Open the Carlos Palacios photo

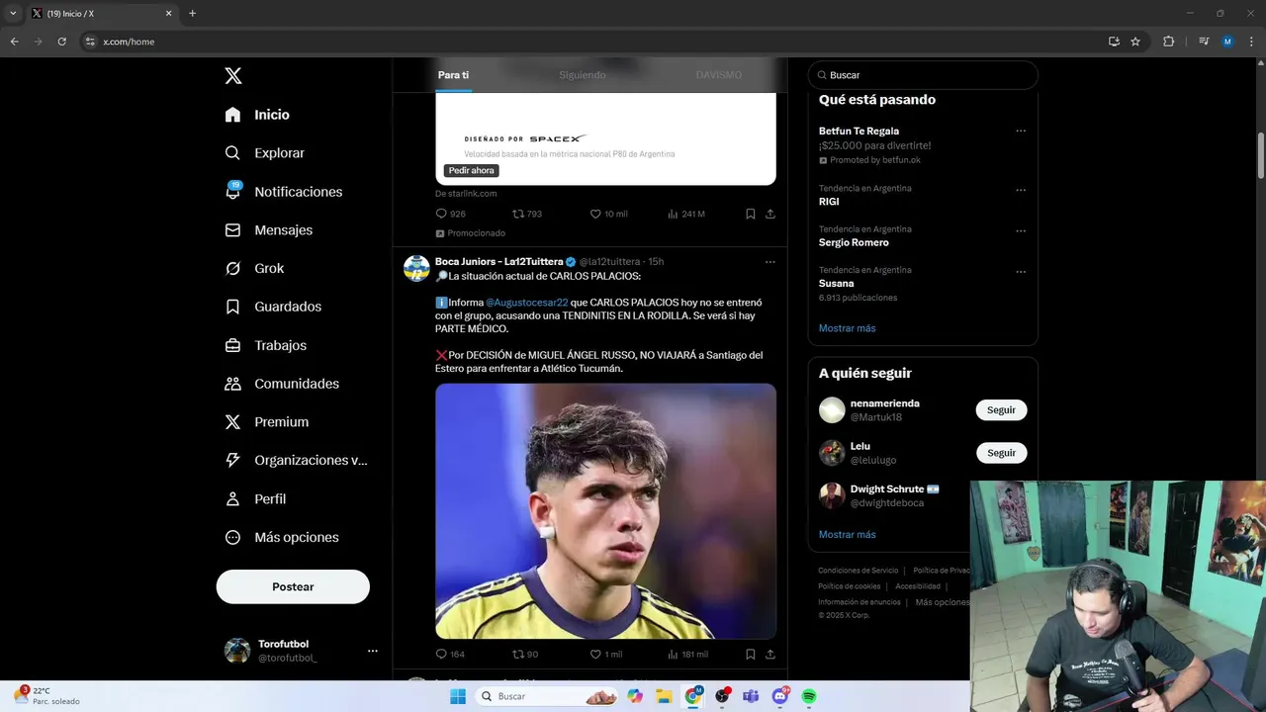[605, 511]
